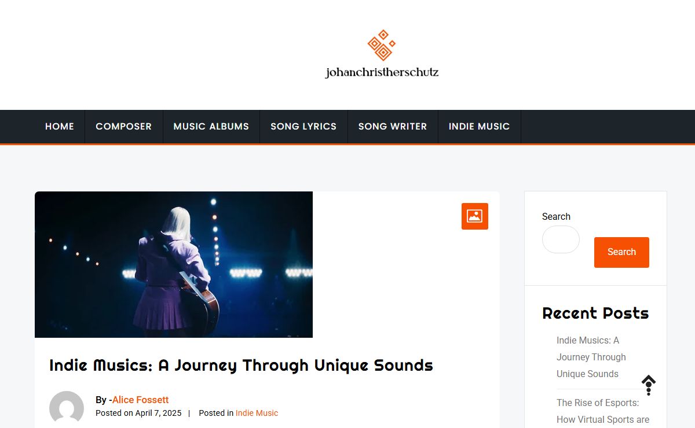Viewport: 695px width, 428px height.
Task: Open the Music Albums menu item
Action: 211,126
